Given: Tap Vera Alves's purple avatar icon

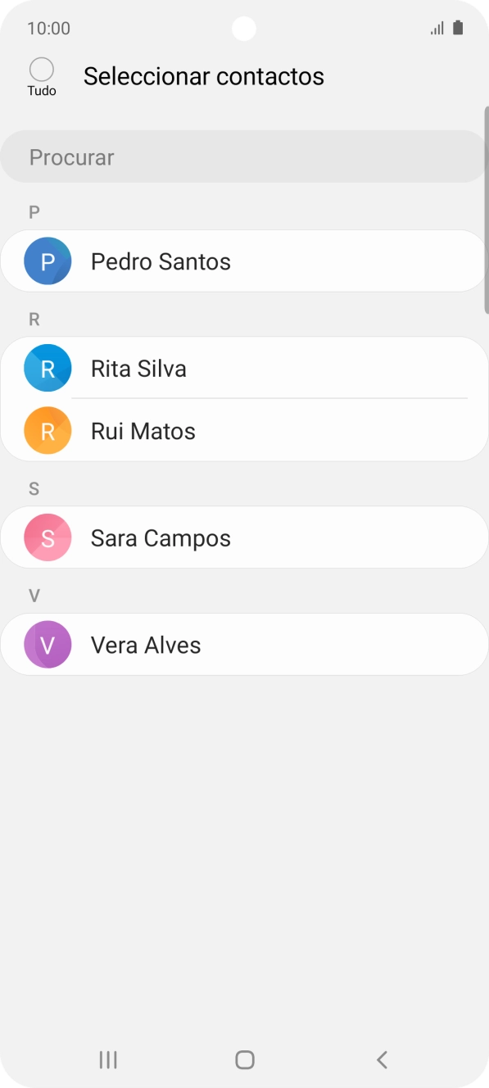Looking at the screenshot, I should (47, 645).
